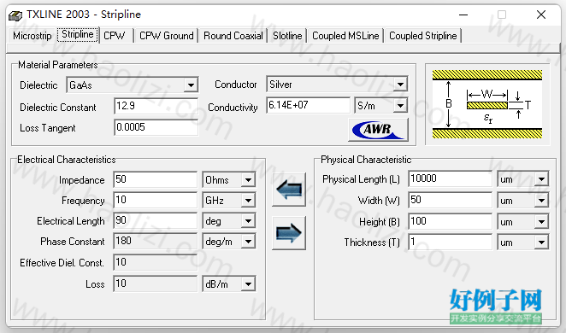Click the Conductivity field 6.14E+07
Viewport: 566px width, 333px height.
click(309, 105)
